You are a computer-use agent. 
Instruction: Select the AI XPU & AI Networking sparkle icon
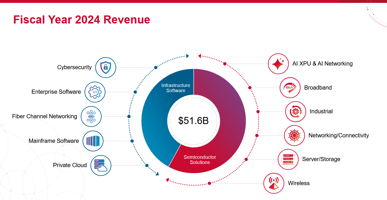coord(278,63)
